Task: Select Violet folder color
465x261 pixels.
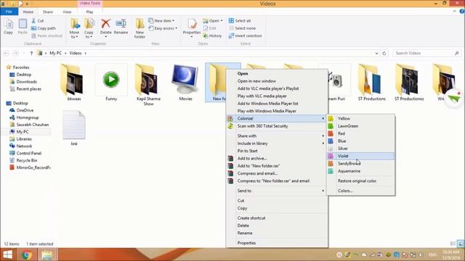Action: click(361, 156)
